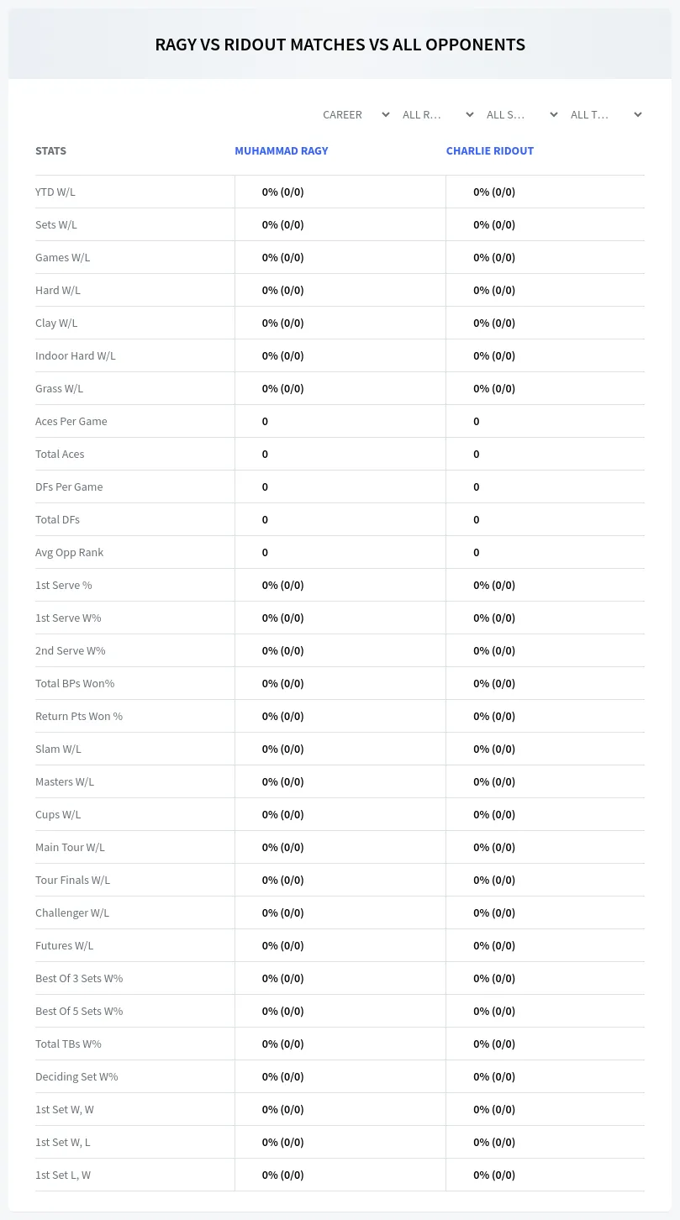Screen dimensions: 680x1220
Task: Click the chevron arrow beside ALL T...
Action: (638, 114)
